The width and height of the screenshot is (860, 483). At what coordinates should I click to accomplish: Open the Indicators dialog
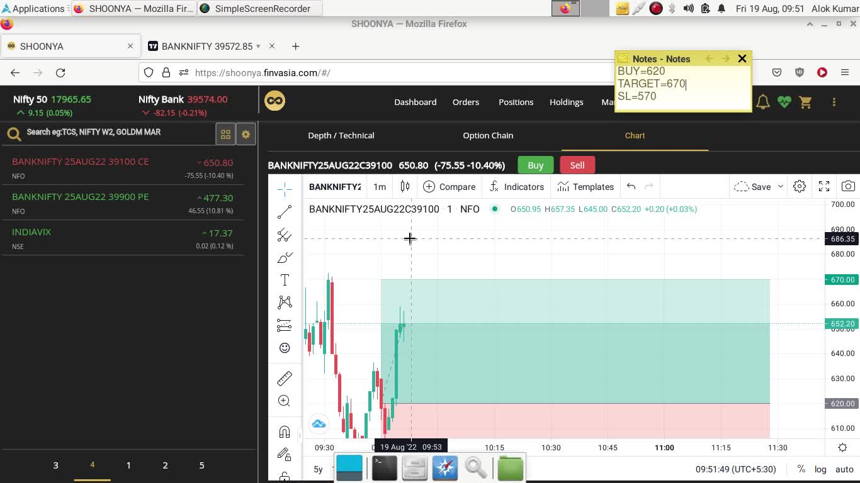517,187
